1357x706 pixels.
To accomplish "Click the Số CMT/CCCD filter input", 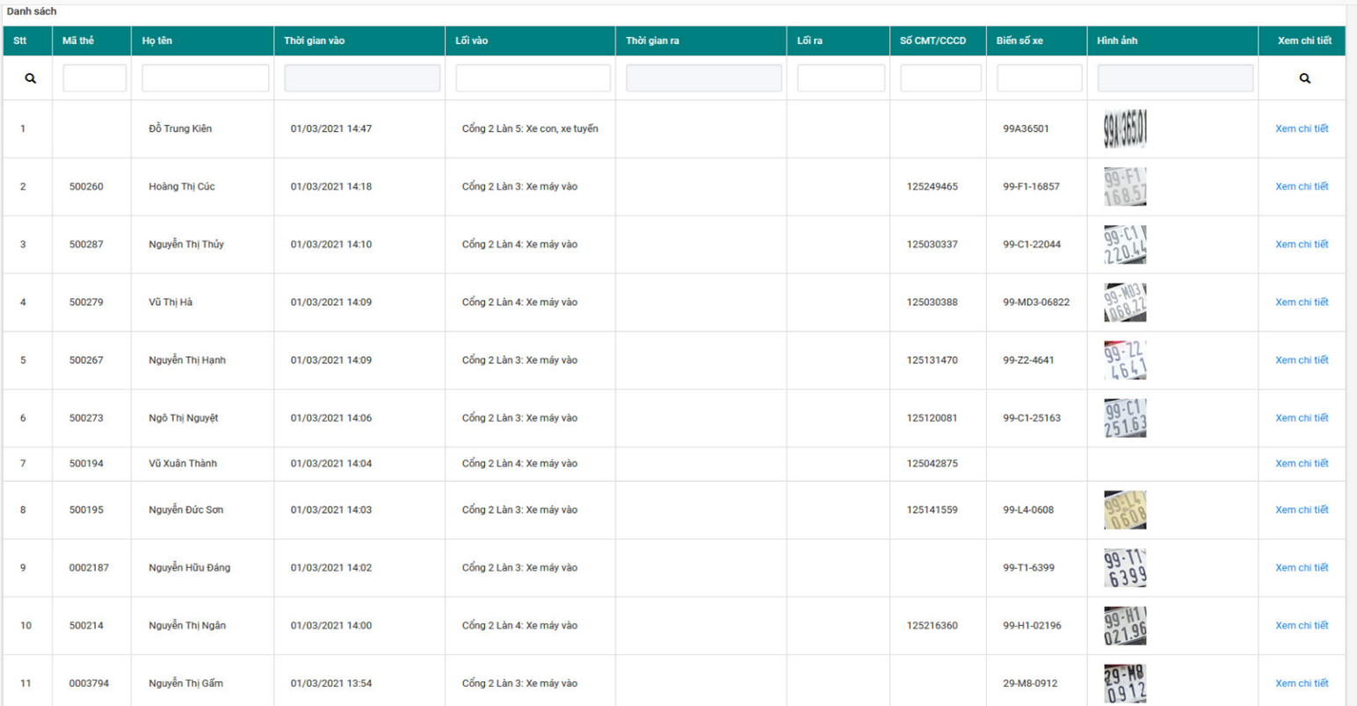I will (940, 78).
